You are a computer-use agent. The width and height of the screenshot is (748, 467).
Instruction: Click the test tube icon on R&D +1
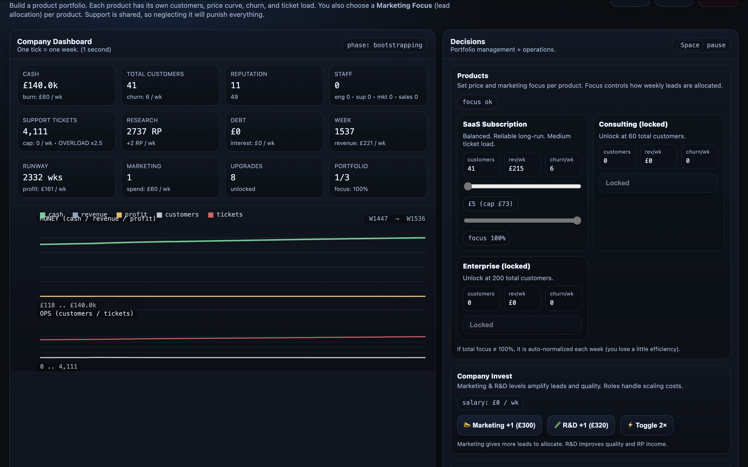coord(557,425)
